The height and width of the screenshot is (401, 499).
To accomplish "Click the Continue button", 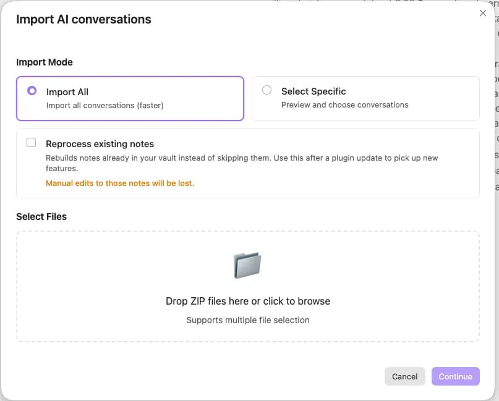I will (455, 376).
